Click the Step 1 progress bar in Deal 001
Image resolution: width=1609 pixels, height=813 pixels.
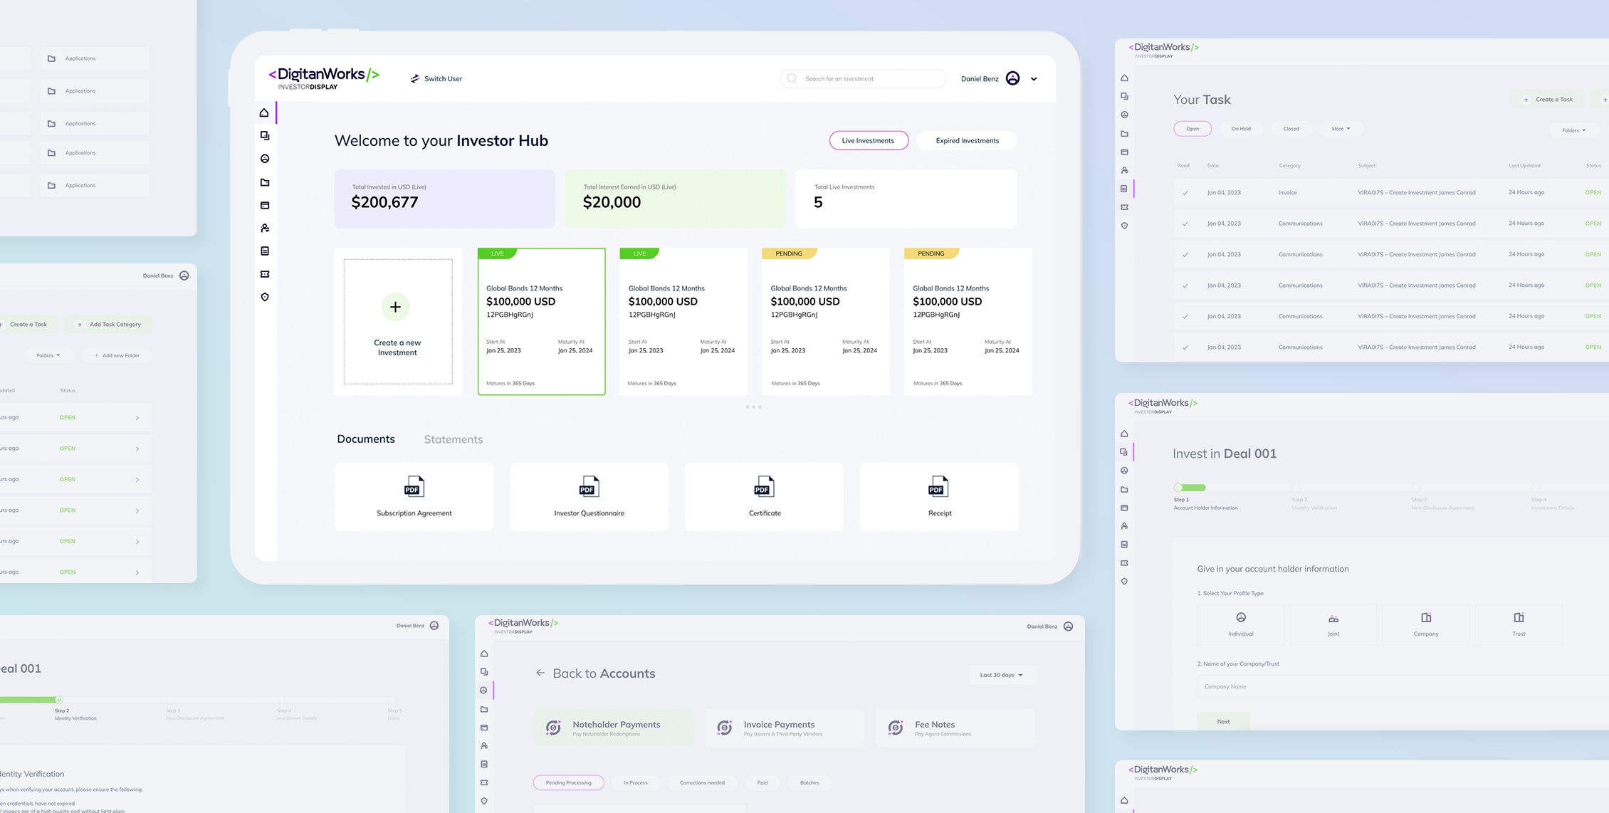coord(1189,488)
